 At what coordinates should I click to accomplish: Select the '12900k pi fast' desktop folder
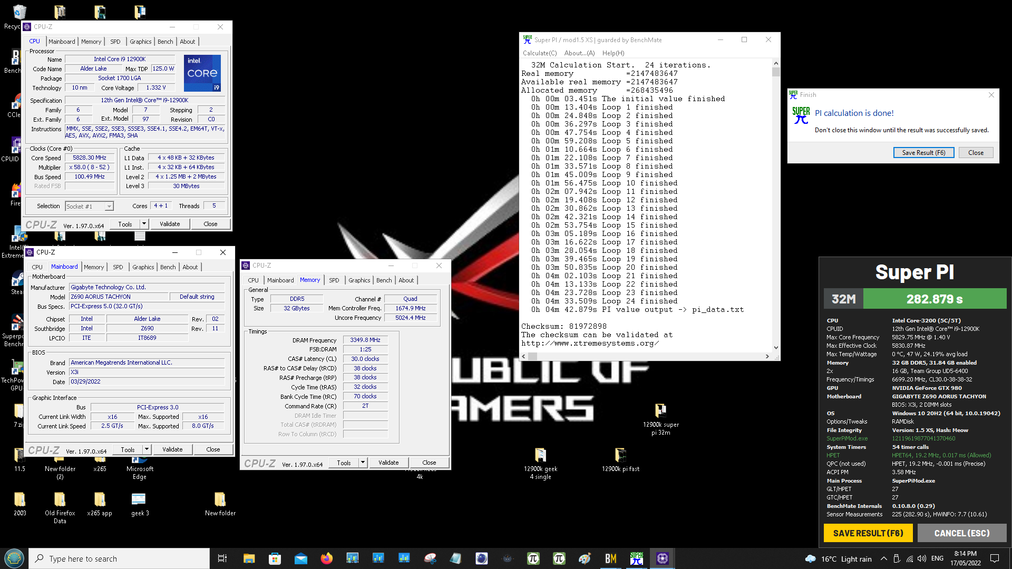tap(620, 459)
